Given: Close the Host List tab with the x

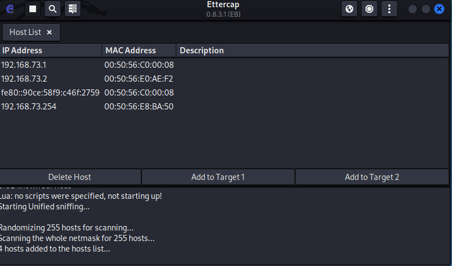Looking at the screenshot, I should 49,32.
